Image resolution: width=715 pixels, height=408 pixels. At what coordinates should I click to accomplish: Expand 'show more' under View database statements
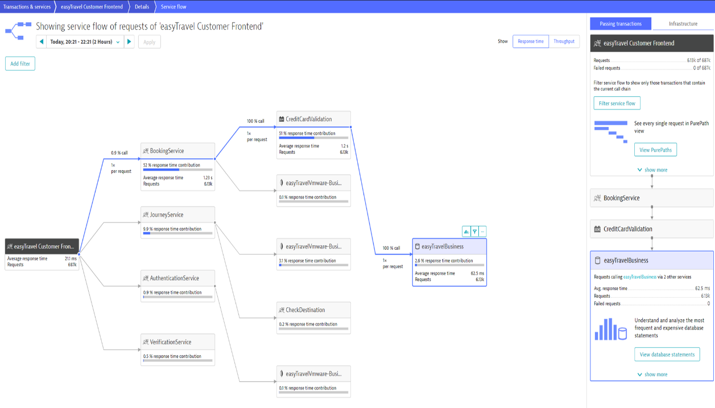pyautogui.click(x=652, y=374)
